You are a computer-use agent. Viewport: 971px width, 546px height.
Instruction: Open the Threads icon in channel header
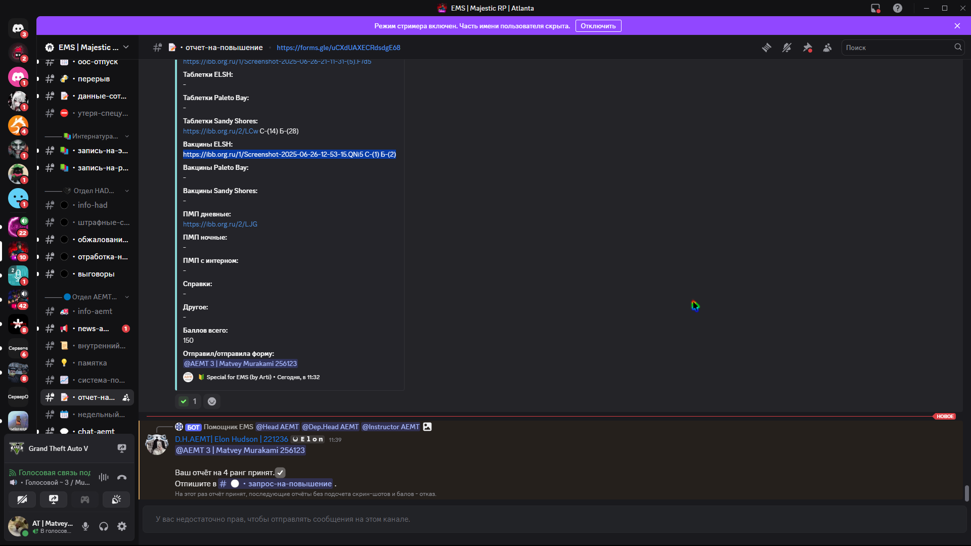tap(767, 48)
